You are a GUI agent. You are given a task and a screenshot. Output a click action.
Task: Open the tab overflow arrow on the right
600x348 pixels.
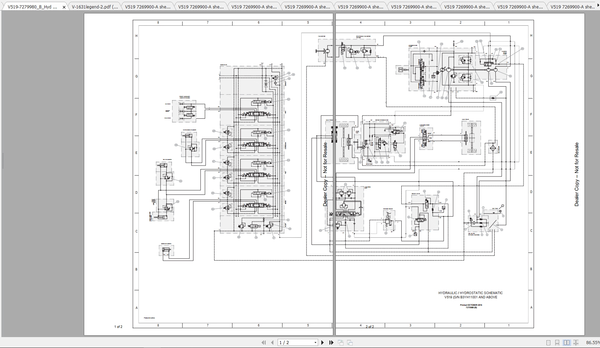[598, 6]
